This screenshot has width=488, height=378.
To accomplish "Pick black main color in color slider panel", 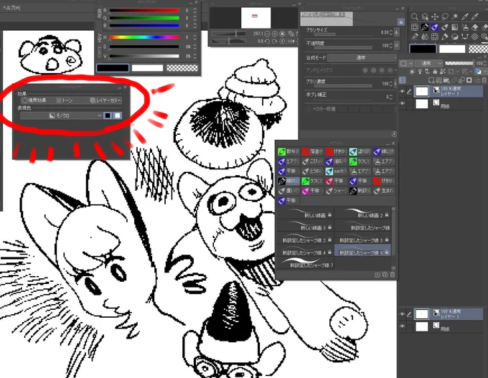I will tap(113, 68).
